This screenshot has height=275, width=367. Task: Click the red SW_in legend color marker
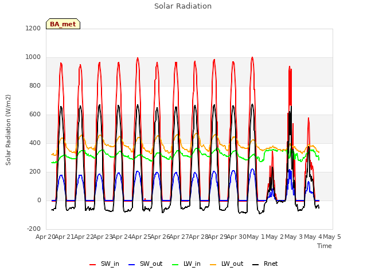[x=93, y=265]
